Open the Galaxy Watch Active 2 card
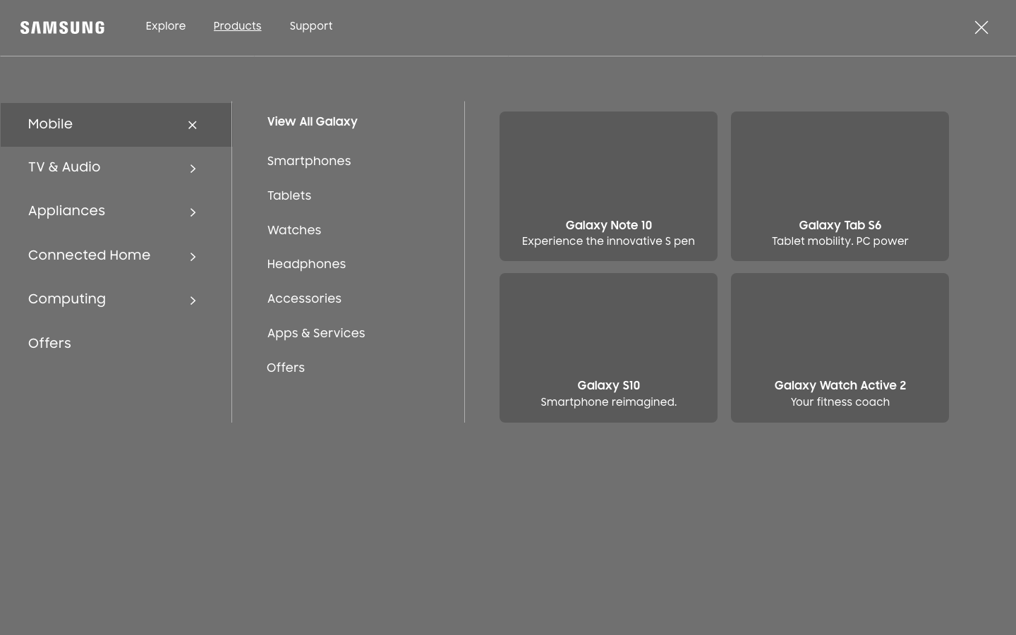The image size is (1016, 635). click(840, 348)
